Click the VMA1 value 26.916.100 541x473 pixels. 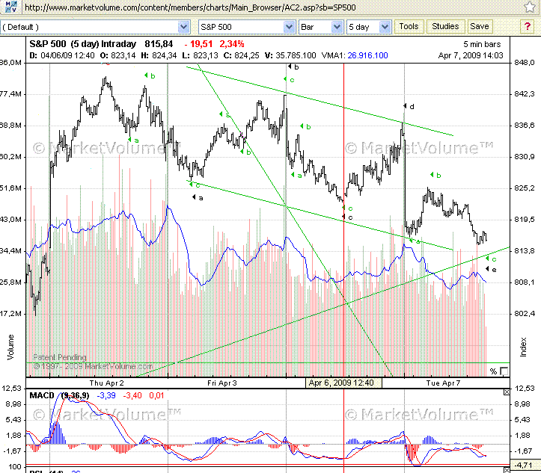[x=368, y=55]
